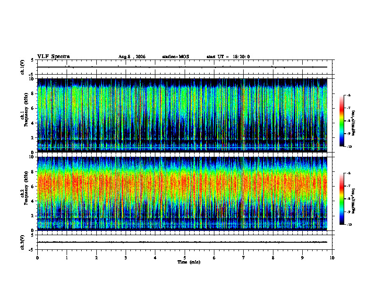
Task: Click the "7" tick on the time axis
Action: (x=244, y=258)
